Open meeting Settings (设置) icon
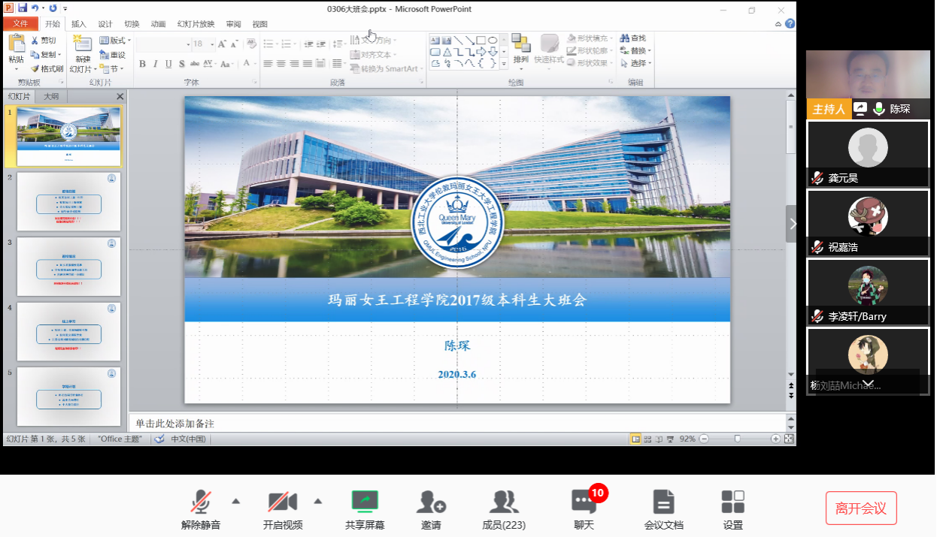The image size is (937, 537). click(x=732, y=502)
